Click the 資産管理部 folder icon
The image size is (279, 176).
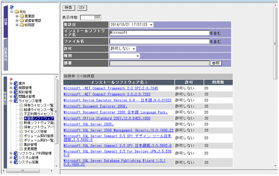(x=22, y=20)
